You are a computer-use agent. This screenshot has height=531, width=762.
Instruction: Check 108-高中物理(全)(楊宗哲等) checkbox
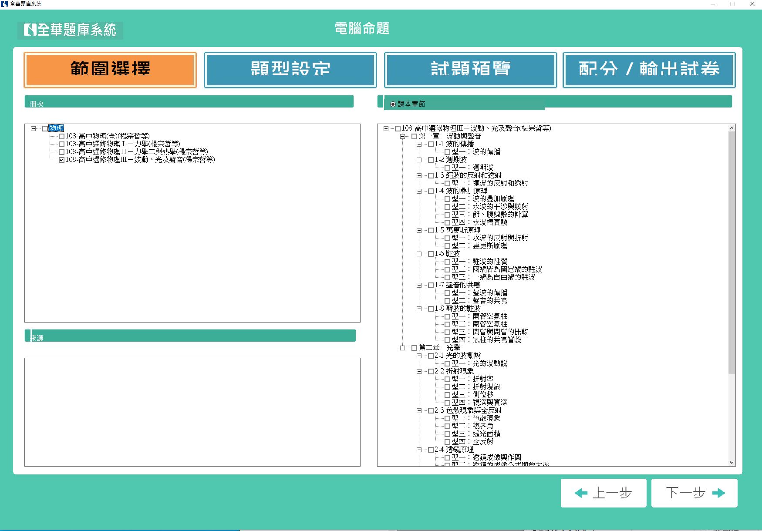click(x=61, y=136)
